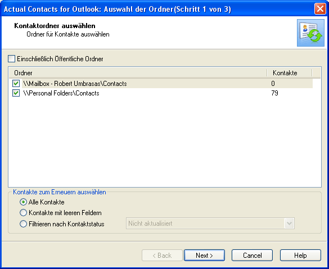Click the Cancel button

pos(252,255)
